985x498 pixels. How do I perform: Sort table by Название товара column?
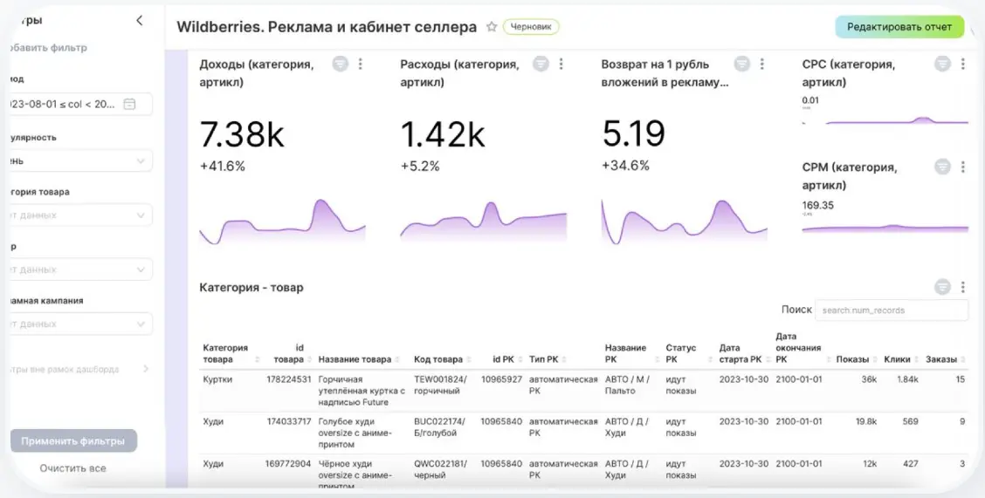click(x=397, y=360)
